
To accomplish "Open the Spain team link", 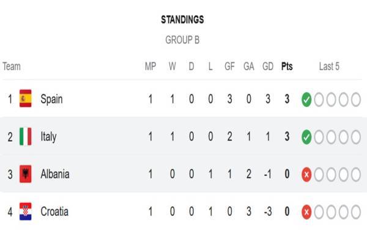I will (x=51, y=99).
